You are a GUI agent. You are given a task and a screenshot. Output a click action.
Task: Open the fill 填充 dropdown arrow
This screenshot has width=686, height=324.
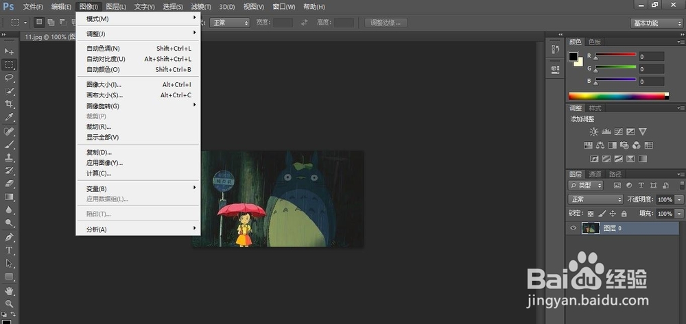pos(679,214)
